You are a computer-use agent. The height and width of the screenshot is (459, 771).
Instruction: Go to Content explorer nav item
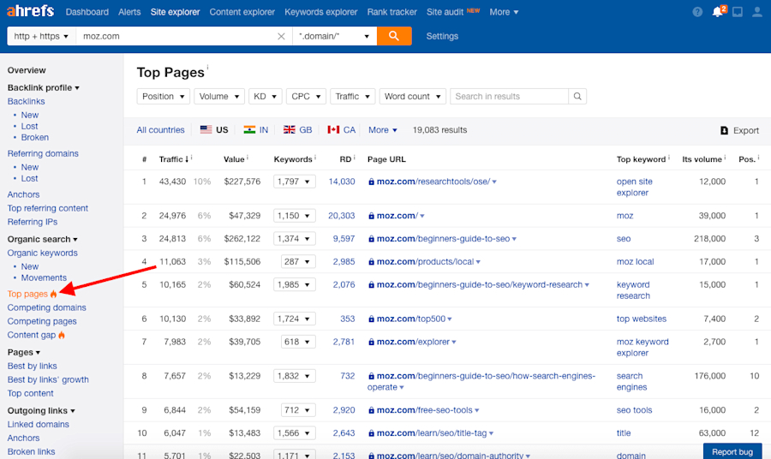click(x=242, y=12)
